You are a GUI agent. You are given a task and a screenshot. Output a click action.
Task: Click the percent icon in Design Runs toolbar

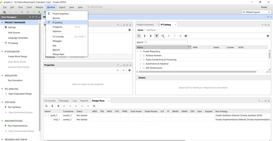[x=94, y=106]
